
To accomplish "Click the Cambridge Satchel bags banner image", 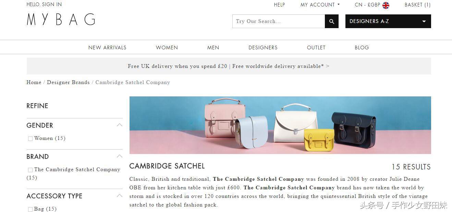I will 280,125.
